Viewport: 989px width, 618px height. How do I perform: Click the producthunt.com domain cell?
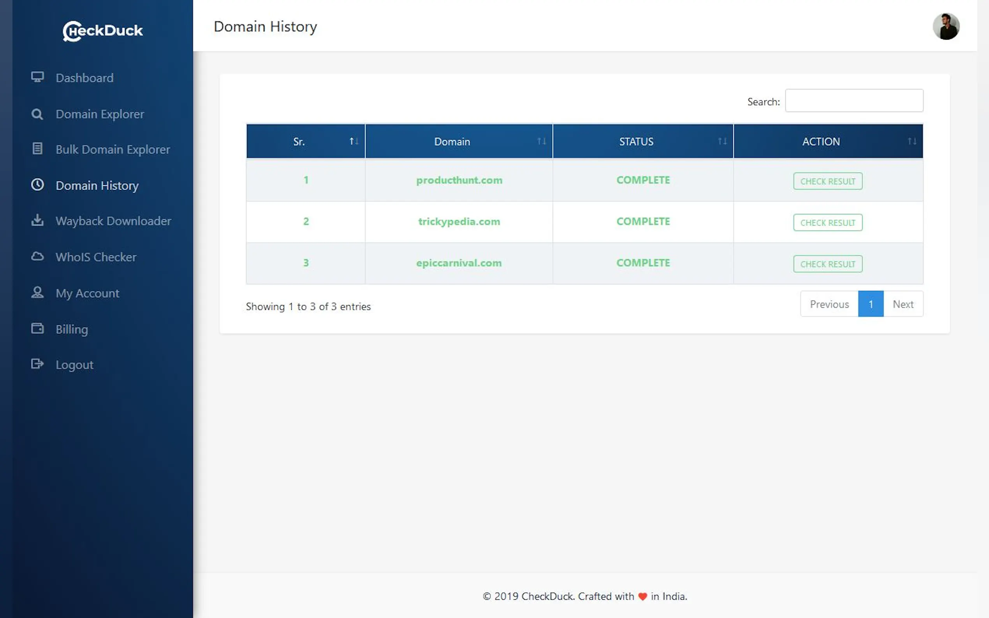click(459, 180)
